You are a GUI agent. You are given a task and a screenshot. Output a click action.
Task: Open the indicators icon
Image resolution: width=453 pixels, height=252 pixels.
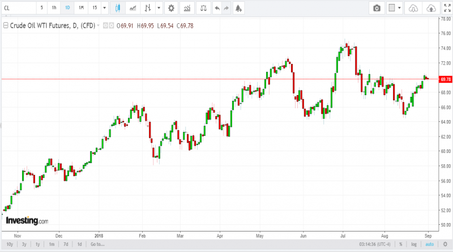[187, 8]
